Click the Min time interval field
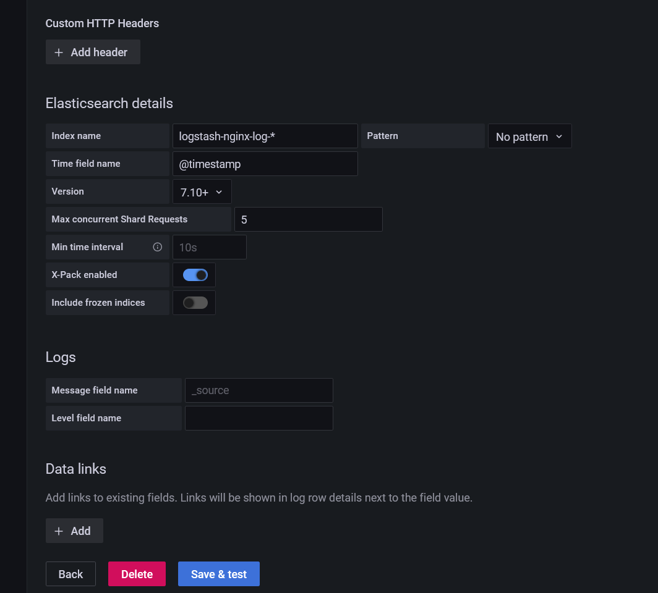 tap(209, 247)
